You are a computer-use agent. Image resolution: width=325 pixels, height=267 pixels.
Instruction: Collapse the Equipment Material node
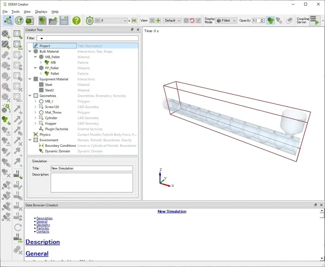30,79
